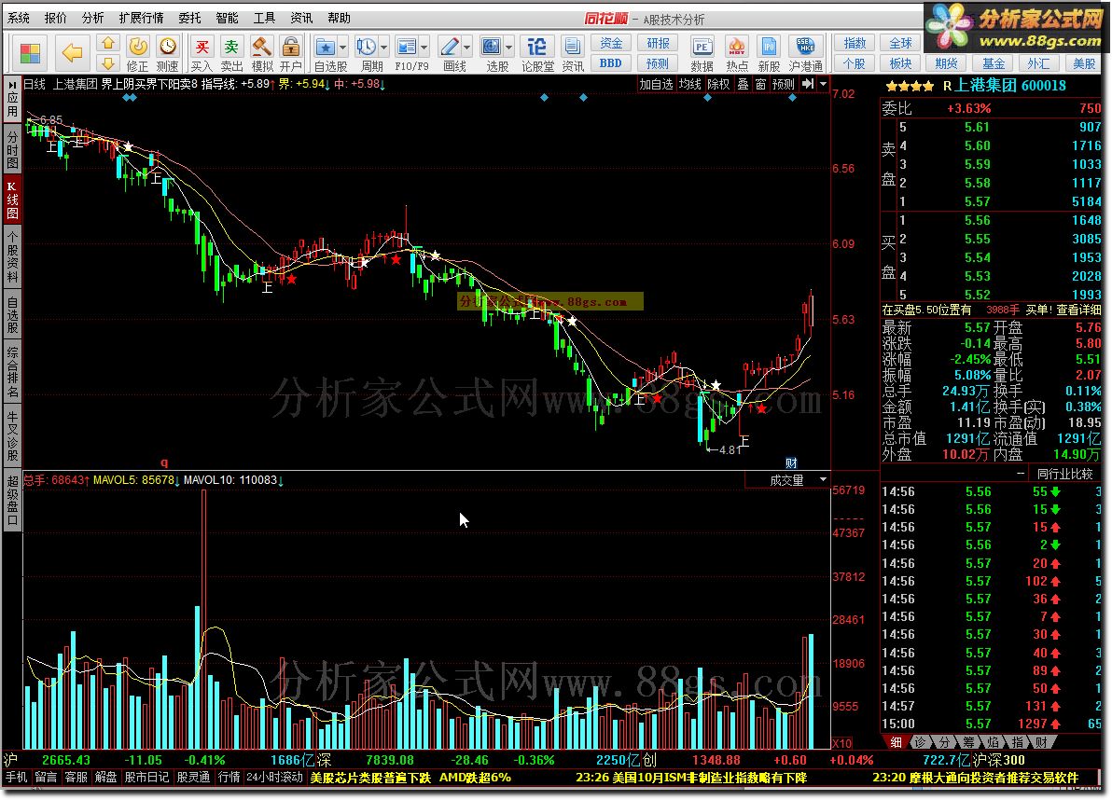
Task: Open the 论股堂 forum icon
Action: click(536, 54)
